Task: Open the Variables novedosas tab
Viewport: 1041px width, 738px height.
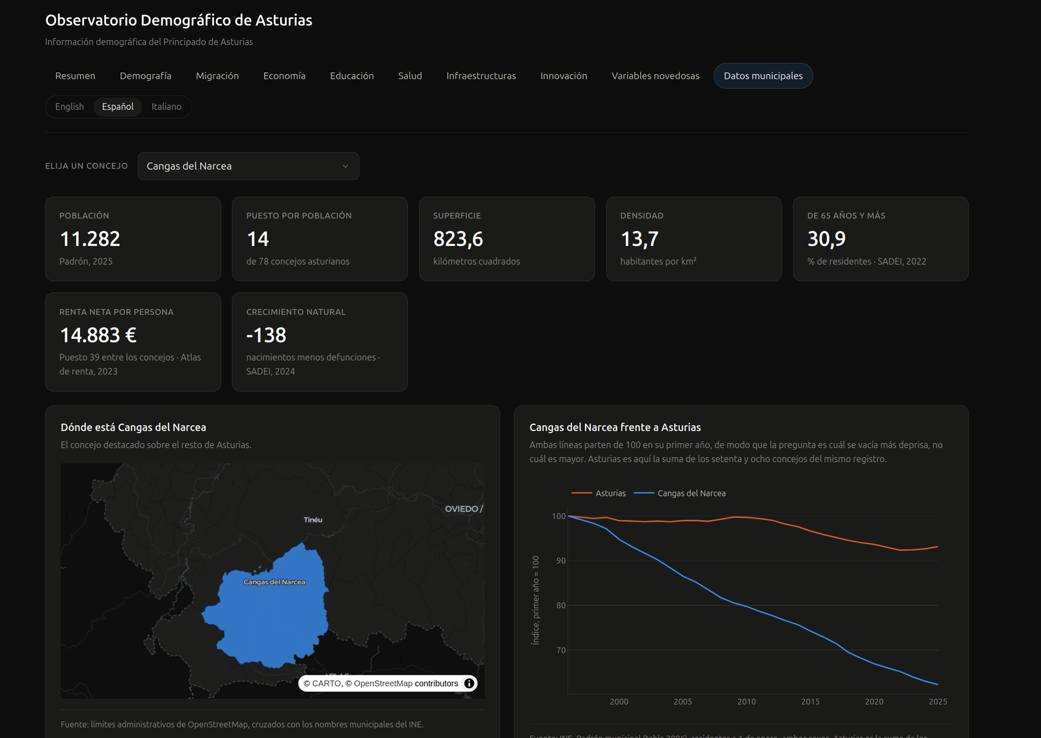Action: [x=655, y=76]
